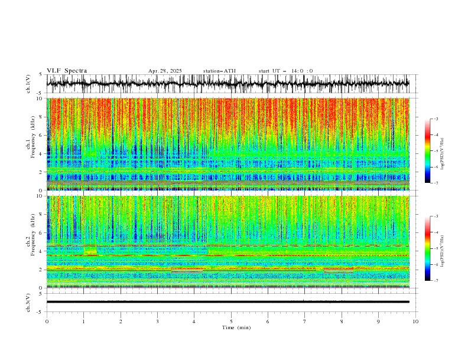468x361 pixels.
Task: Click the ch.3 voltage waveform trace
Action: pos(228,302)
